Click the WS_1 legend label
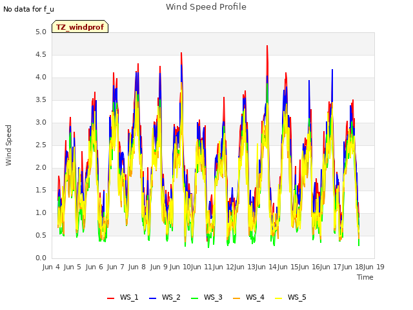This screenshot has width=413, height=310. click(129, 297)
